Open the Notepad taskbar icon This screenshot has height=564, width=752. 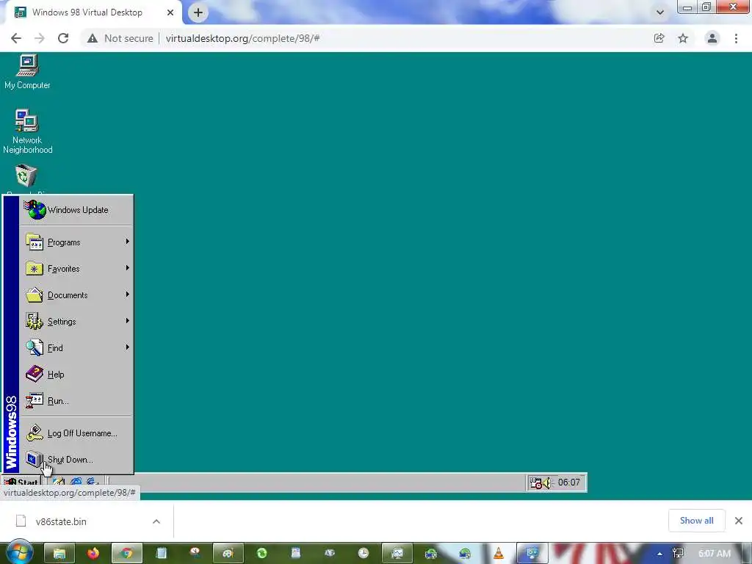(161, 554)
